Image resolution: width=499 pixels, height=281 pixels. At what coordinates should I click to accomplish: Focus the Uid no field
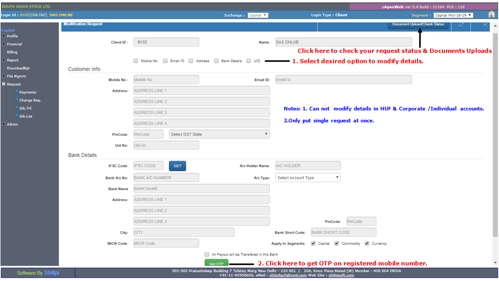(x=166, y=145)
